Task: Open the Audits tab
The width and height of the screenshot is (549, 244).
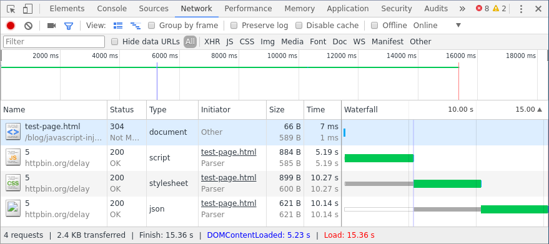Action: 436,8
